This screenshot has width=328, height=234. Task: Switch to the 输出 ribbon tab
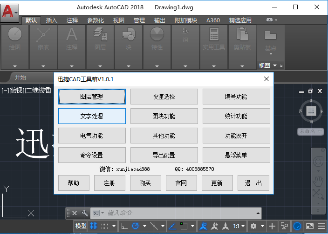pyautogui.click(x=160, y=20)
